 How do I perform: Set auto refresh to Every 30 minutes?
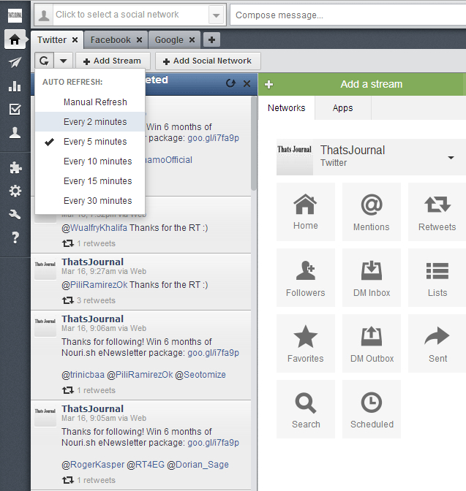click(x=90, y=201)
